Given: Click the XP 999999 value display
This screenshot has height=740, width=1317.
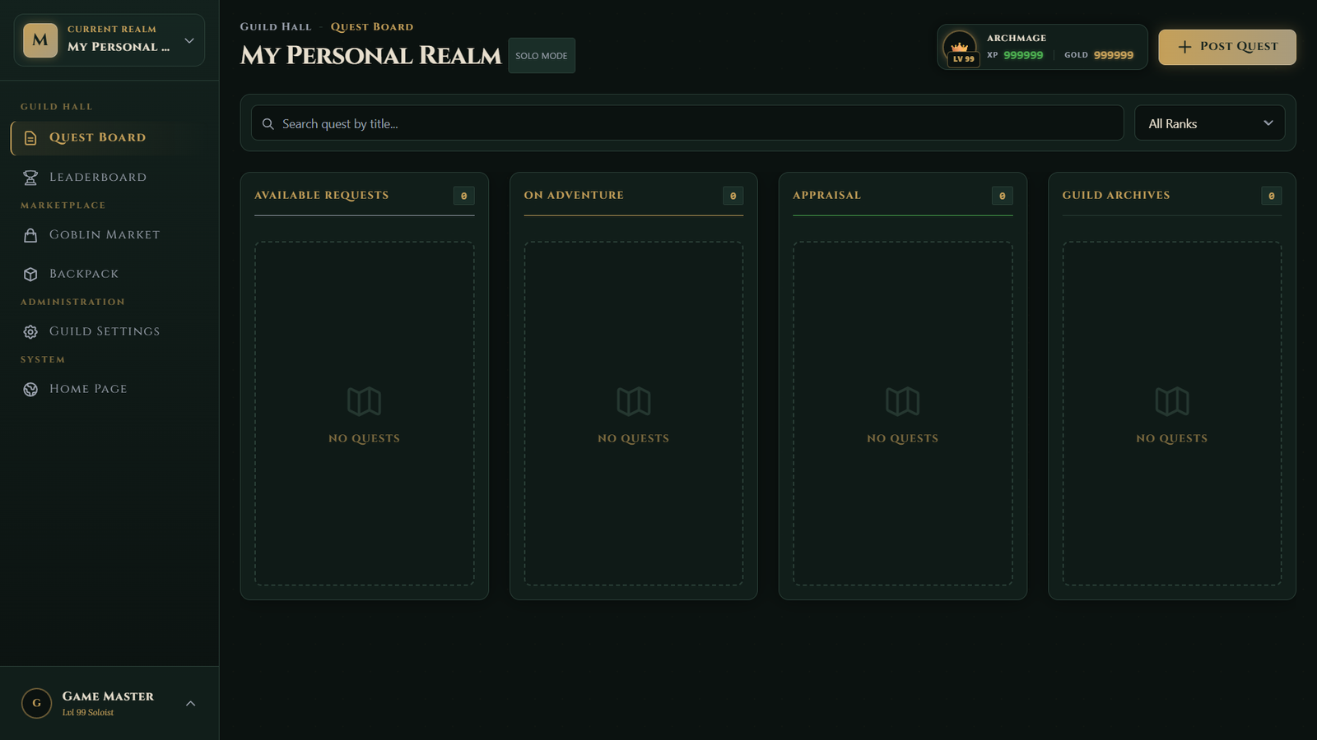Looking at the screenshot, I should point(1022,55).
